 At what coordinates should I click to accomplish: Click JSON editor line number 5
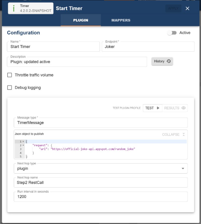click(21, 157)
